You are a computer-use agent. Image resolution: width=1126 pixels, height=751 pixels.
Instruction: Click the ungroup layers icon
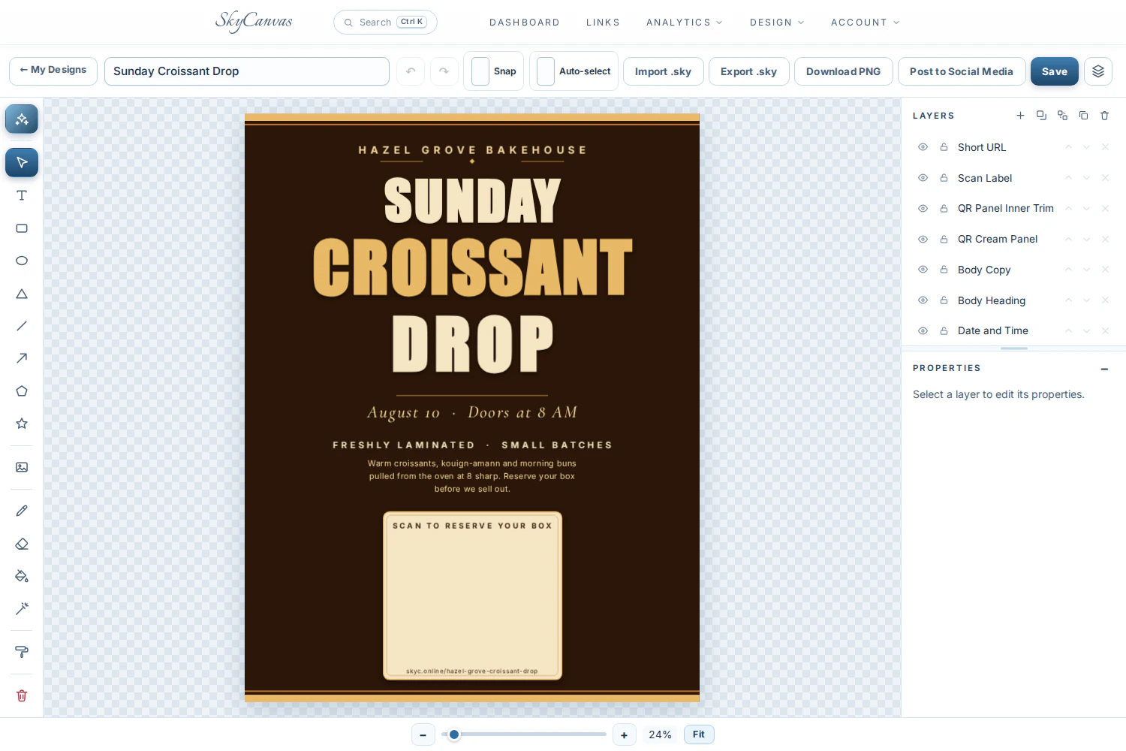point(1062,116)
